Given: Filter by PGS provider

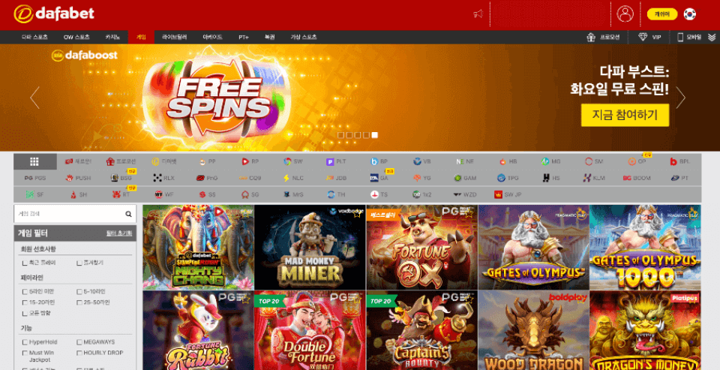Looking at the screenshot, I should coord(35,178).
